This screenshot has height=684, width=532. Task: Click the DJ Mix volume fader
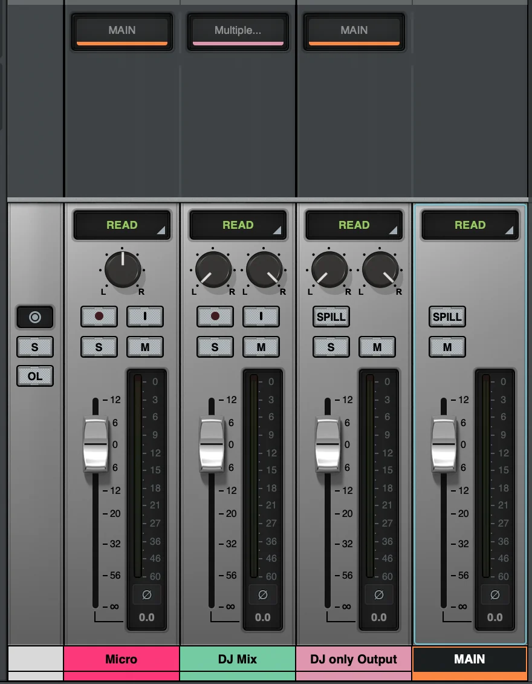tap(212, 444)
